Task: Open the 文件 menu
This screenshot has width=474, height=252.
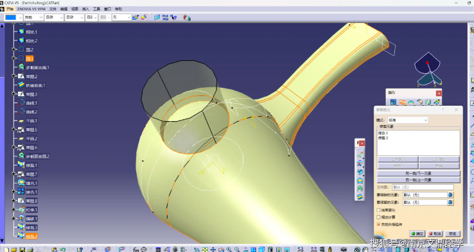Action: click(53, 9)
